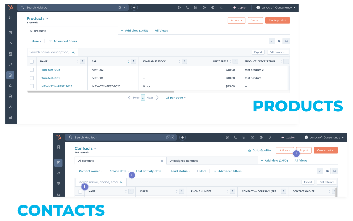Open settings gear in Contacts window

pyautogui.click(x=261, y=137)
